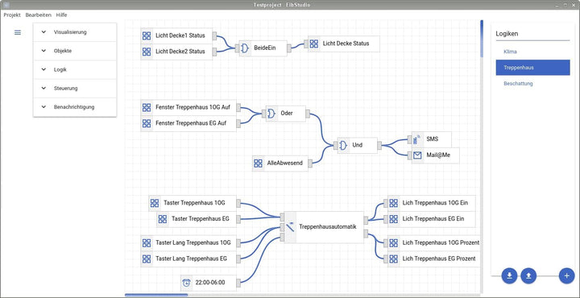This screenshot has height=298, width=580.
Task: Expand the Objekte section chevron
Action: [43, 51]
